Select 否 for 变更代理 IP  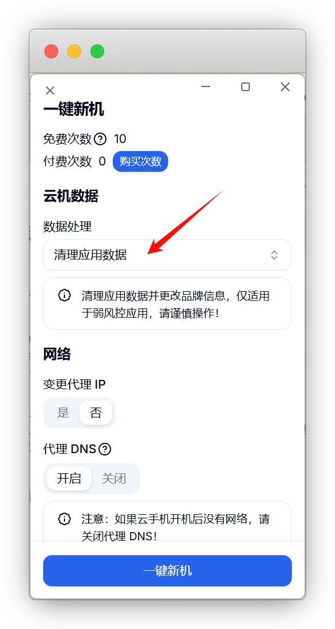pyautogui.click(x=96, y=413)
